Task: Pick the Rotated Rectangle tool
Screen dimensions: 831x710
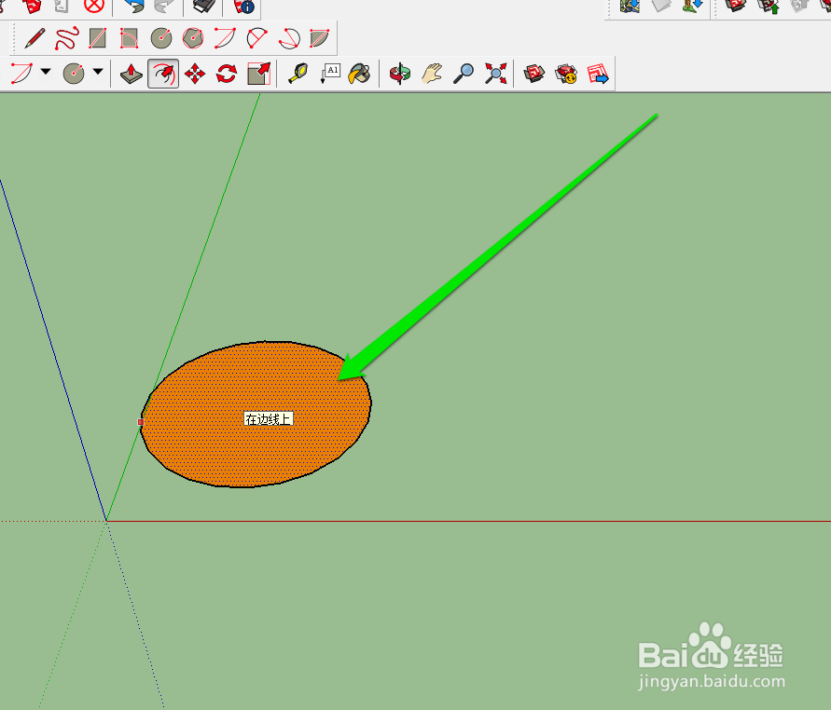Action: (x=129, y=38)
